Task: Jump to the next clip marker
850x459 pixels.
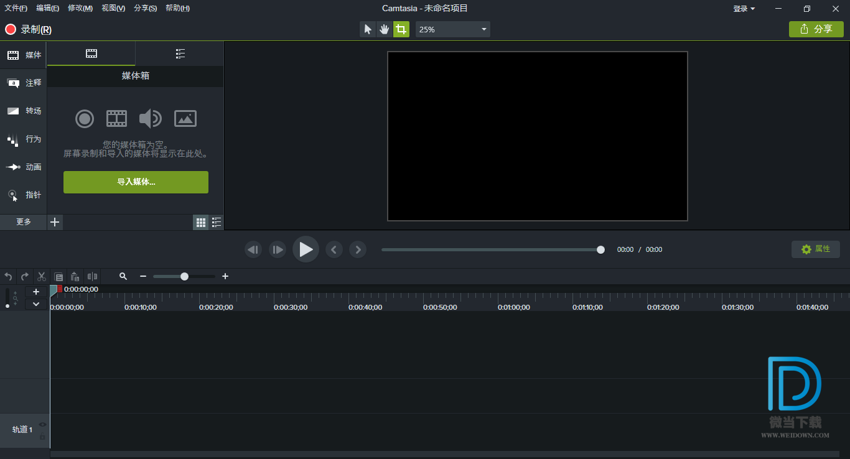Action: 357,249
